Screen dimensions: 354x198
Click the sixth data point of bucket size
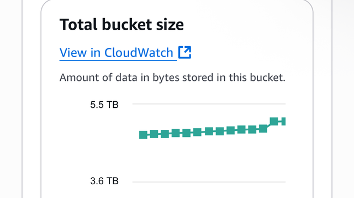pos(197,132)
